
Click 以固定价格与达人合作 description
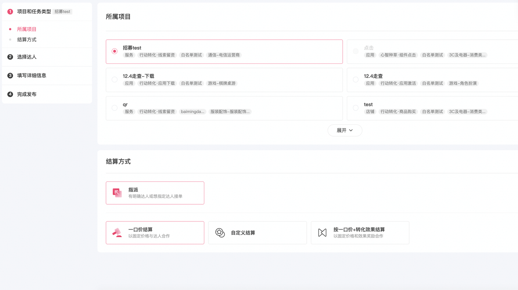[149, 236]
